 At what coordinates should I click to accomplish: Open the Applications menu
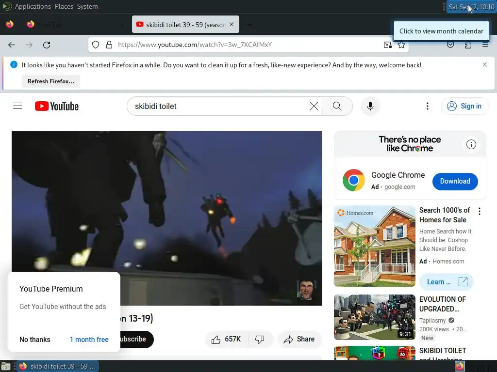click(x=33, y=6)
